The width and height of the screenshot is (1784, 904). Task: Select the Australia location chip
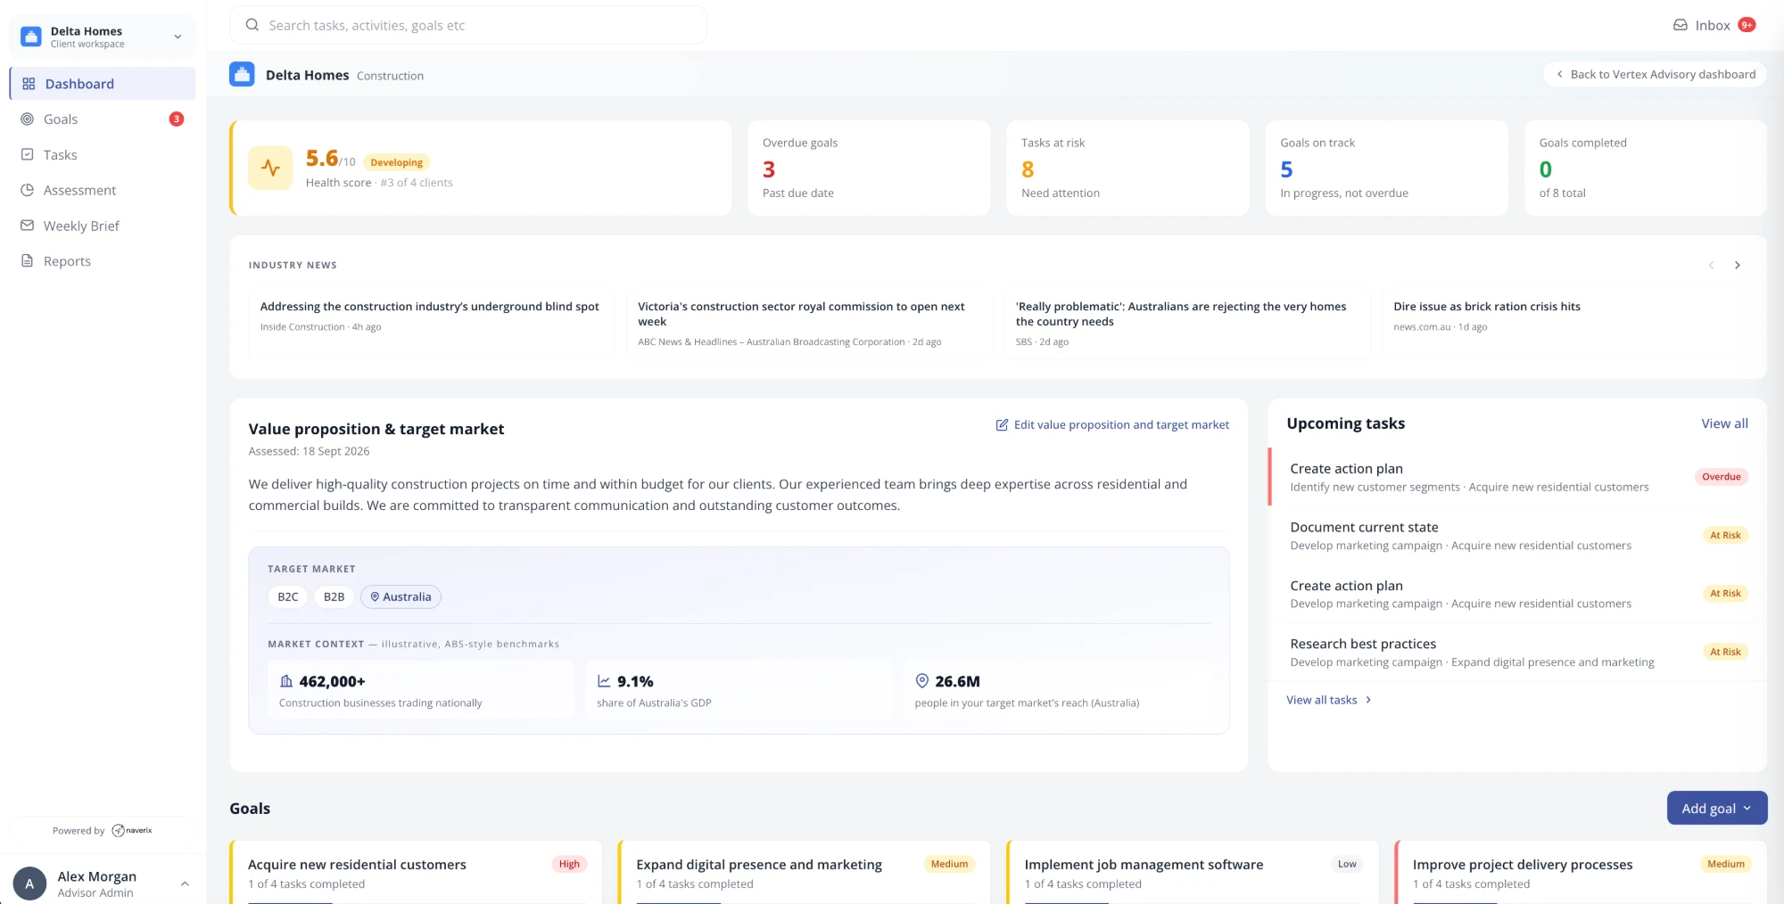click(401, 596)
